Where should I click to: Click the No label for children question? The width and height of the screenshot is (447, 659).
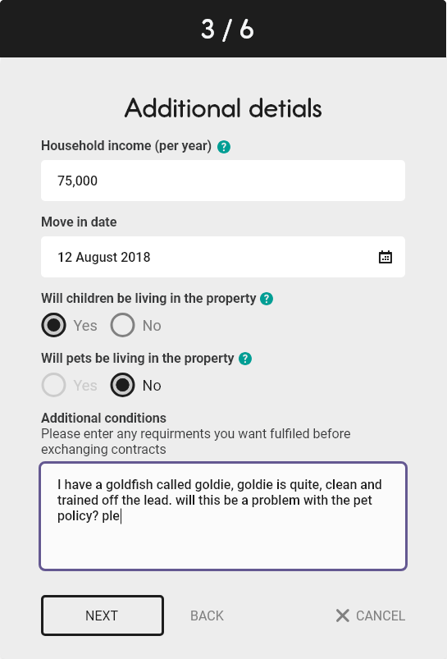[x=152, y=326]
